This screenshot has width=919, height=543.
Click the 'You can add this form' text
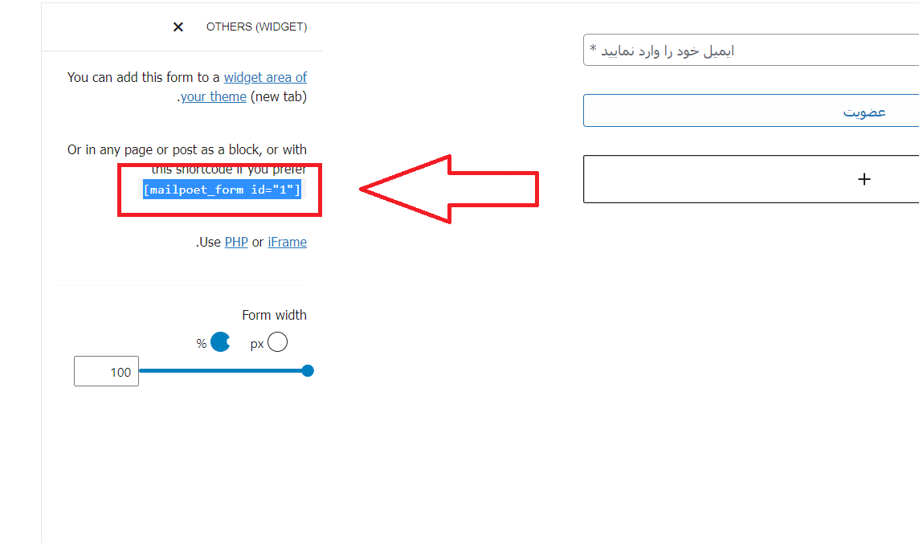(143, 77)
